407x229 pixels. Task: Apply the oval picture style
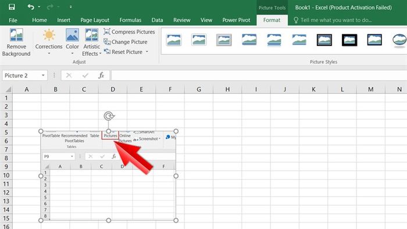click(399, 41)
